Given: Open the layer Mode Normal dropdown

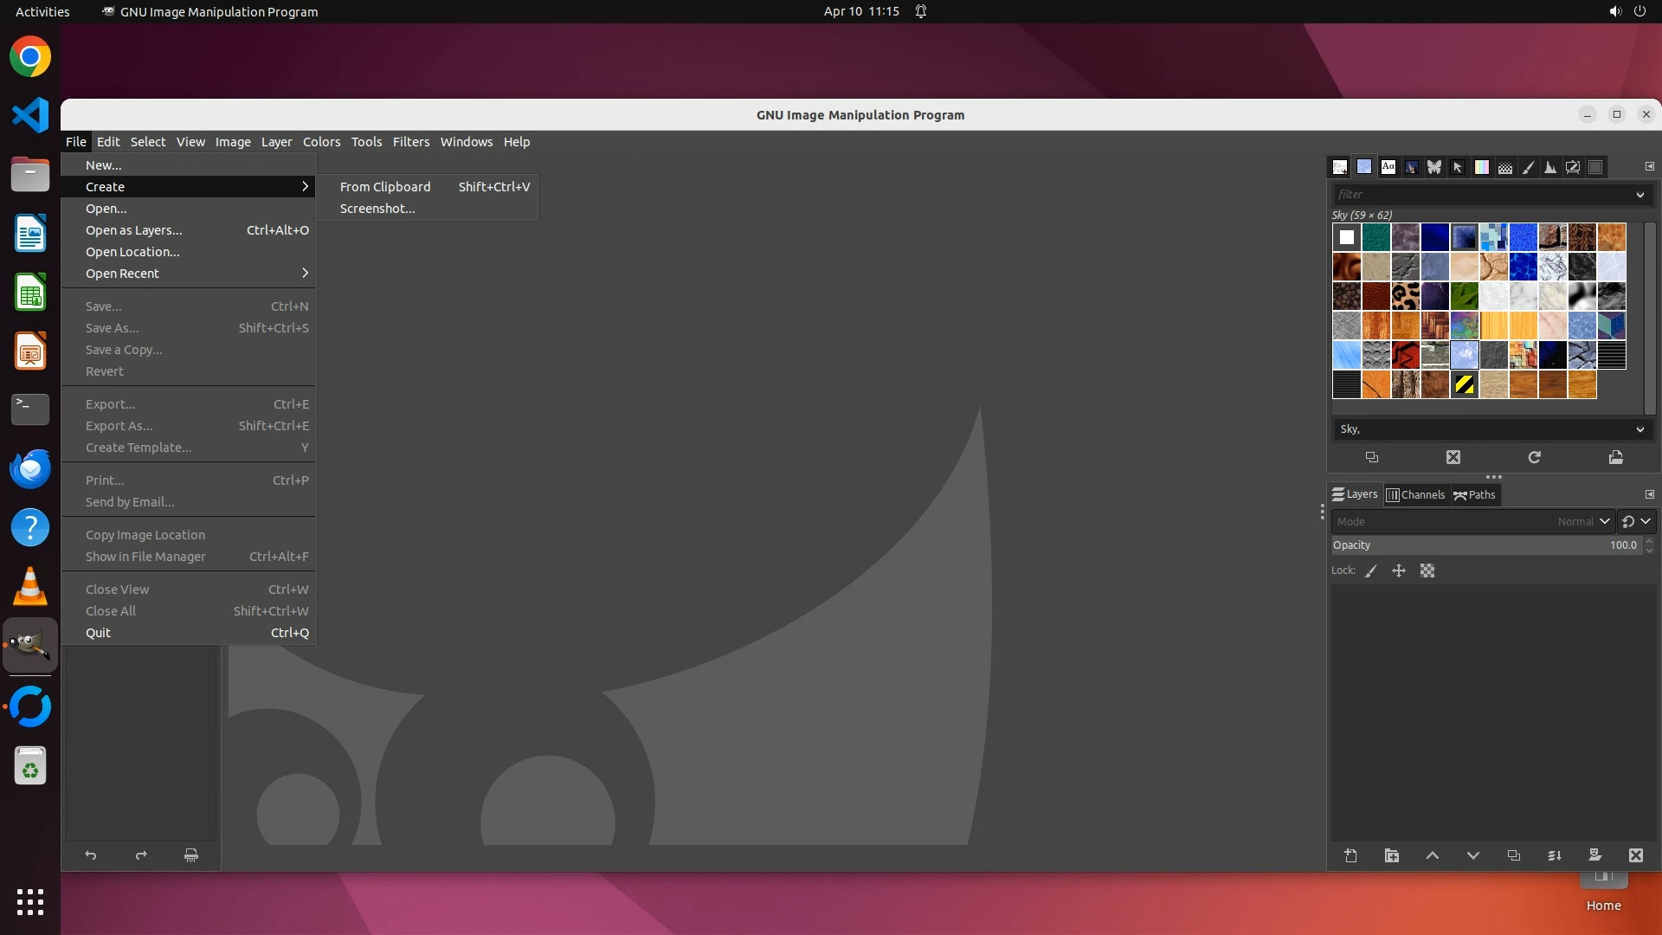Looking at the screenshot, I should coord(1582,521).
